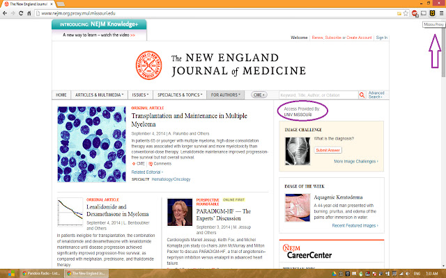Click the keyword search input field

tap(318, 95)
